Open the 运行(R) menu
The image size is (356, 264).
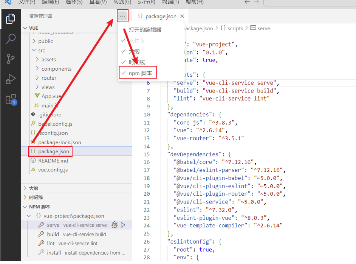coord(147,2)
